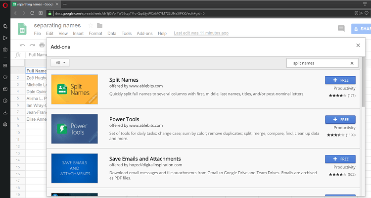
Task: Open the Data menu
Action: (112, 34)
